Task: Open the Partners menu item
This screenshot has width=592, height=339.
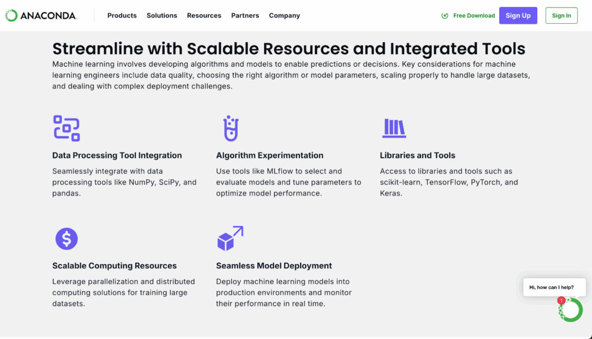Action: click(245, 16)
